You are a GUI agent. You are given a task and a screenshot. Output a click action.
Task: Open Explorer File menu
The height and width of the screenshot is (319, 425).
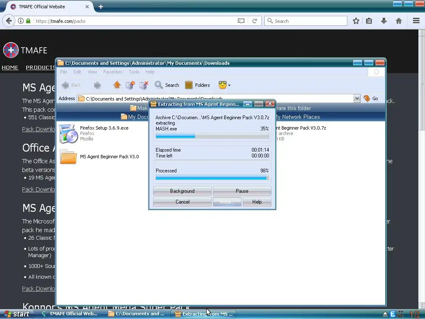pyautogui.click(x=64, y=72)
